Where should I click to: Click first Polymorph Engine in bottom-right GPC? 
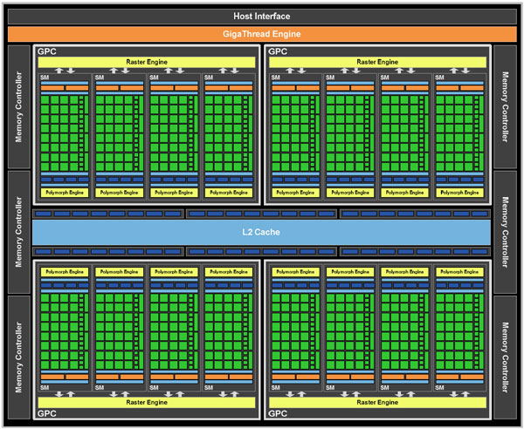coord(295,272)
